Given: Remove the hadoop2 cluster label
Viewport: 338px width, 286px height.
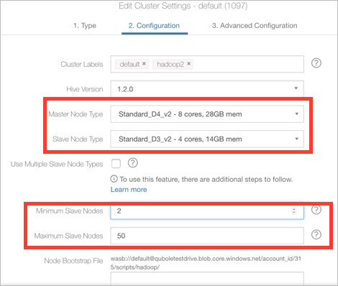Looking at the screenshot, I should click(x=188, y=64).
